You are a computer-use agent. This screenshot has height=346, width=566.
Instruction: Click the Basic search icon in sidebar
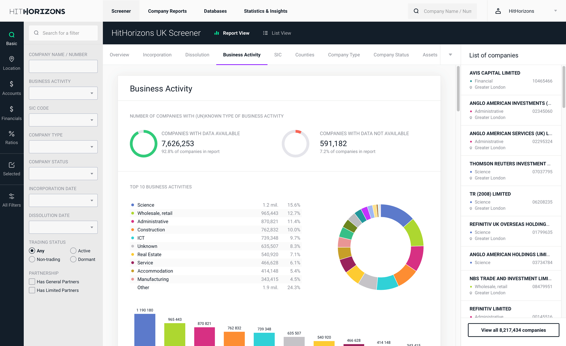[x=11, y=35]
